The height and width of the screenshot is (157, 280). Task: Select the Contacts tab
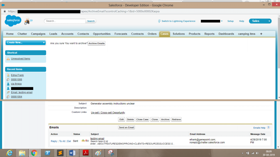[83, 34]
